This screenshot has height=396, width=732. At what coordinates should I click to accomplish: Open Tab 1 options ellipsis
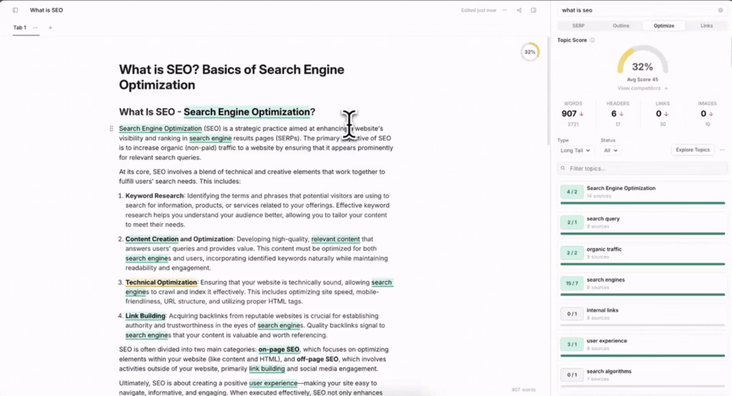36,28
